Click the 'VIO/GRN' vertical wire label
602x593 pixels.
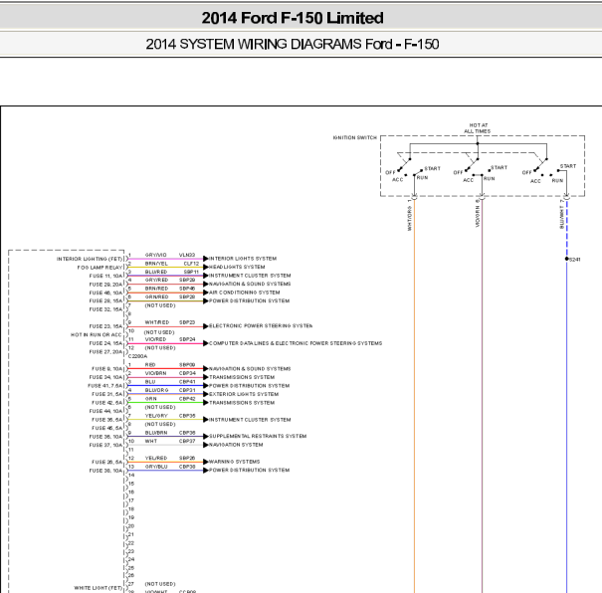pyautogui.click(x=478, y=216)
